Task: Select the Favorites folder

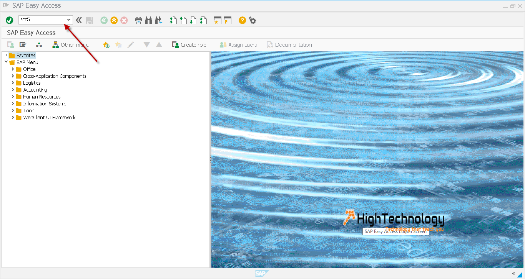Action: tap(22, 55)
